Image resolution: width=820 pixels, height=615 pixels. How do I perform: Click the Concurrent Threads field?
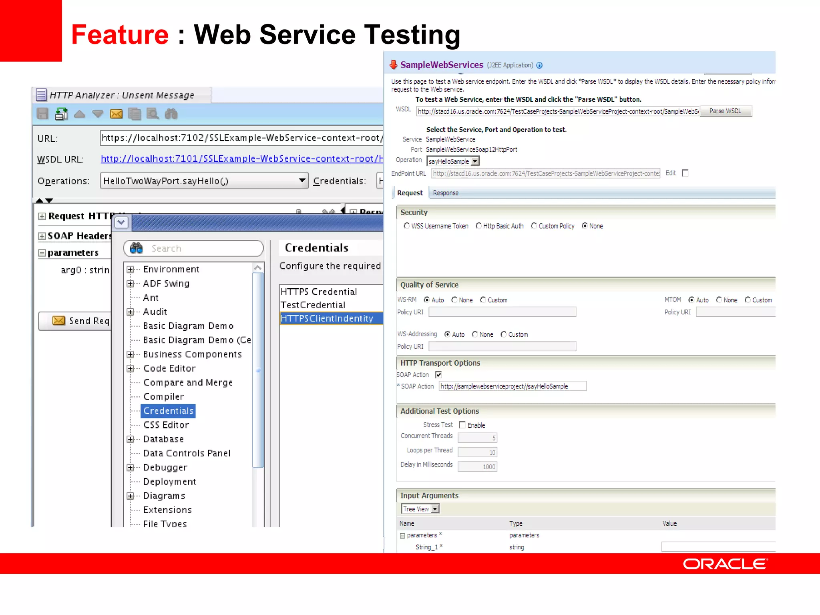[477, 438]
